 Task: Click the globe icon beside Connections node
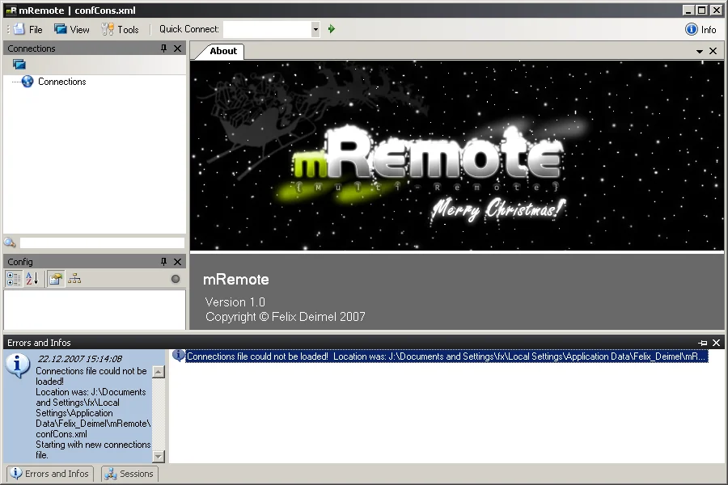click(x=28, y=82)
